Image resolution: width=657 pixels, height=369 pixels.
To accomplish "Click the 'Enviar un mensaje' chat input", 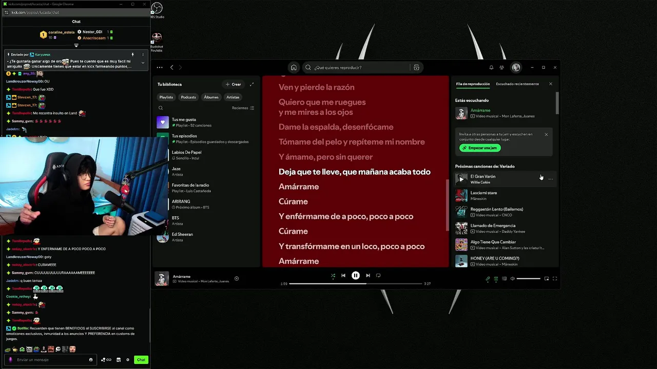I will click(x=51, y=360).
